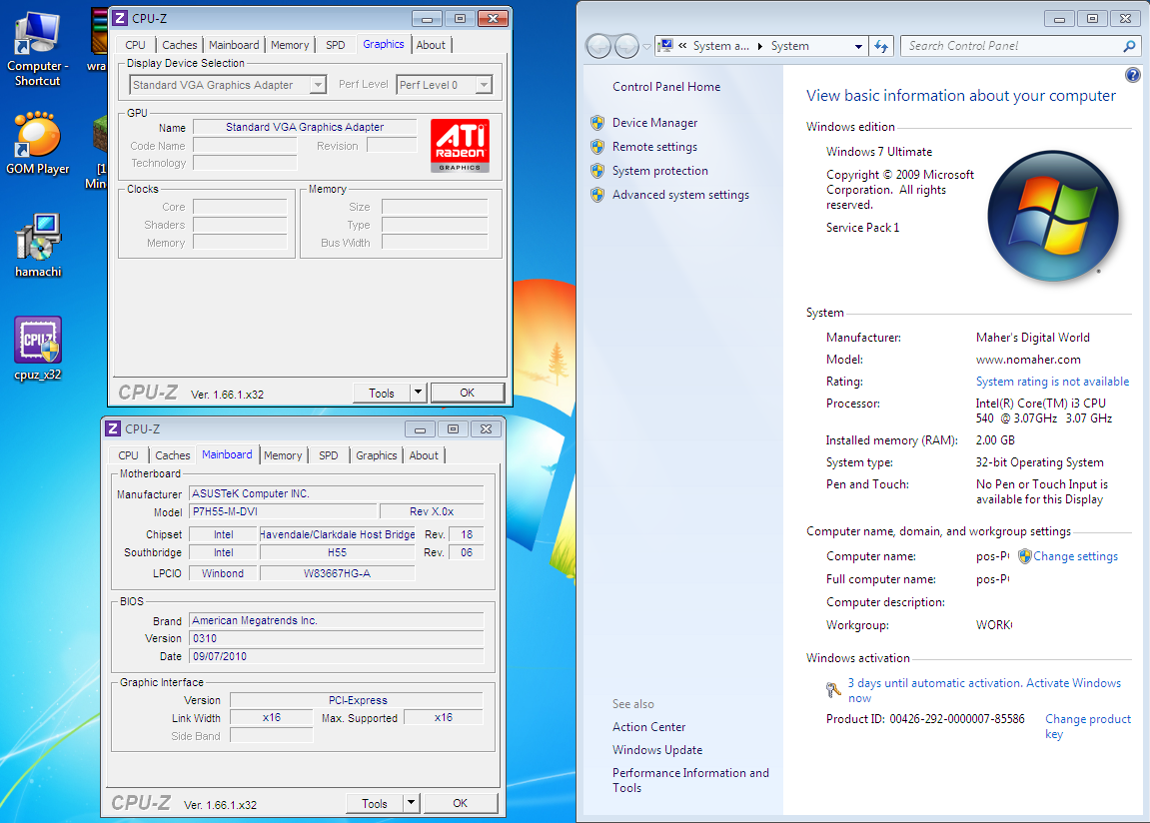
Task: Open Device Manager link
Action: point(655,123)
